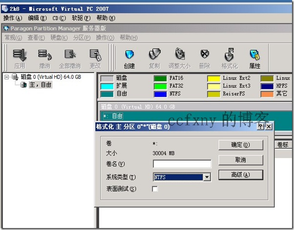The height and width of the screenshot is (230, 294).
Task: Click the help question mark button in dialog
Action: (x=260, y=126)
